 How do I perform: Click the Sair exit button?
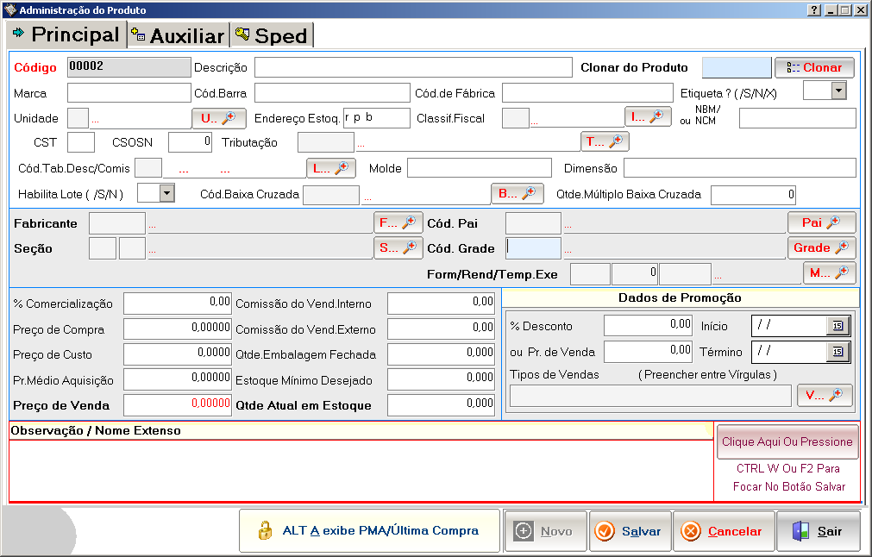818,531
